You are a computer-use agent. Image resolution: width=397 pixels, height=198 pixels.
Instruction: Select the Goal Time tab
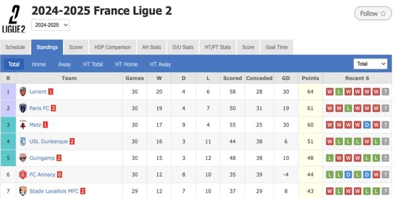click(x=276, y=47)
